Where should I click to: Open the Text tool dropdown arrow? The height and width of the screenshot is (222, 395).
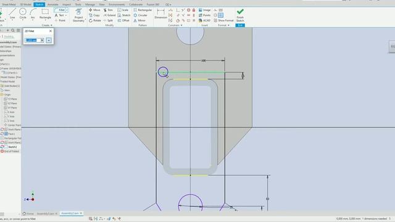click(66, 15)
